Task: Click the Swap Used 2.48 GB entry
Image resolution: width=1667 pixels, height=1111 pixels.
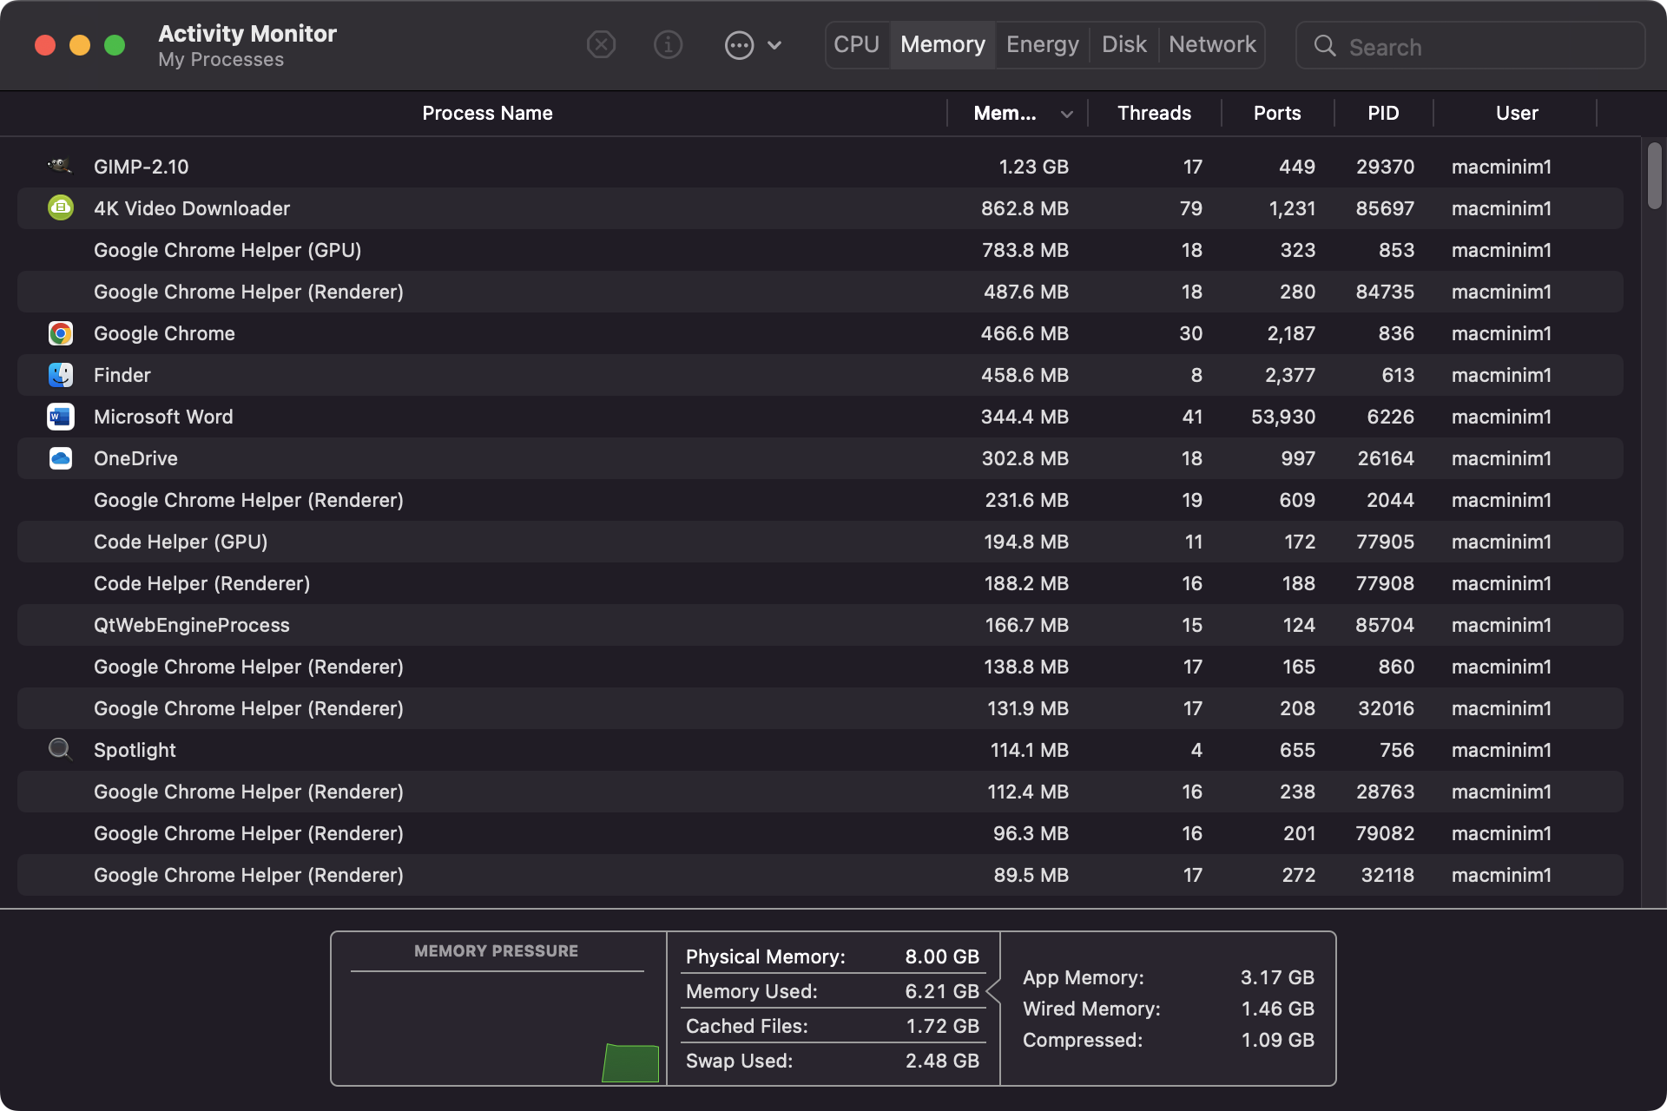Action: point(833,1061)
